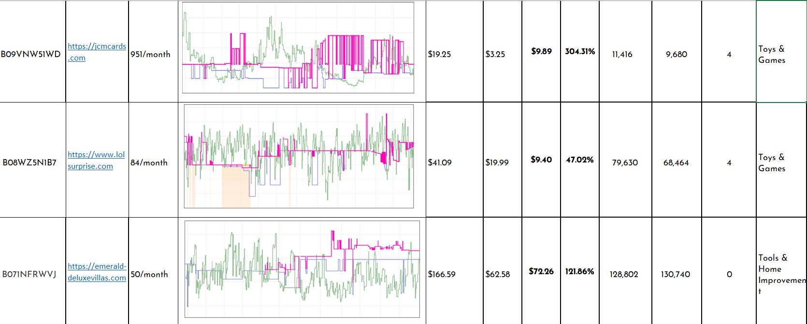Select the $19.99 cost cell
The width and height of the screenshot is (807, 324).
point(503,160)
